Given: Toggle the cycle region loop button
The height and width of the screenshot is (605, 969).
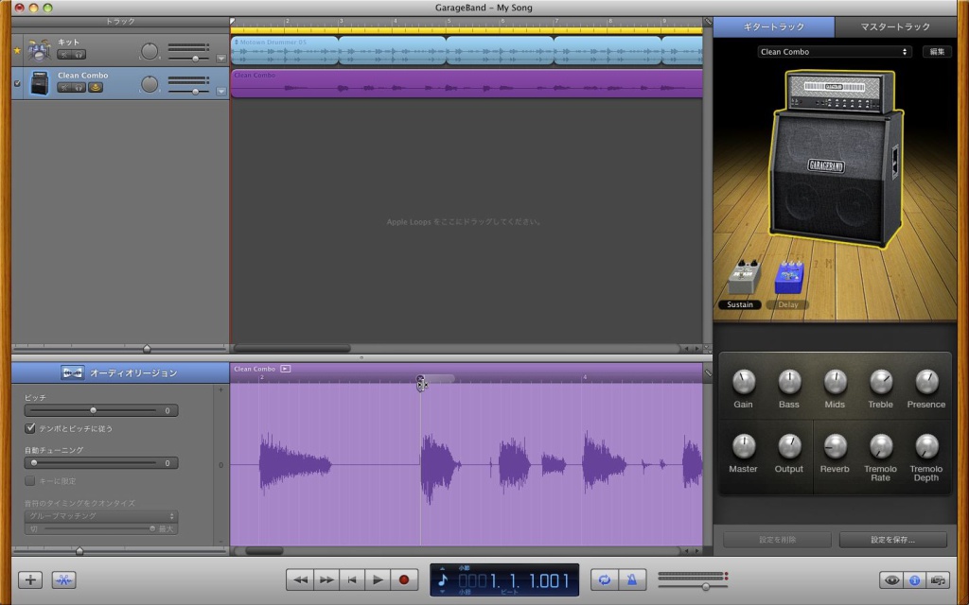Looking at the screenshot, I should coord(604,579).
